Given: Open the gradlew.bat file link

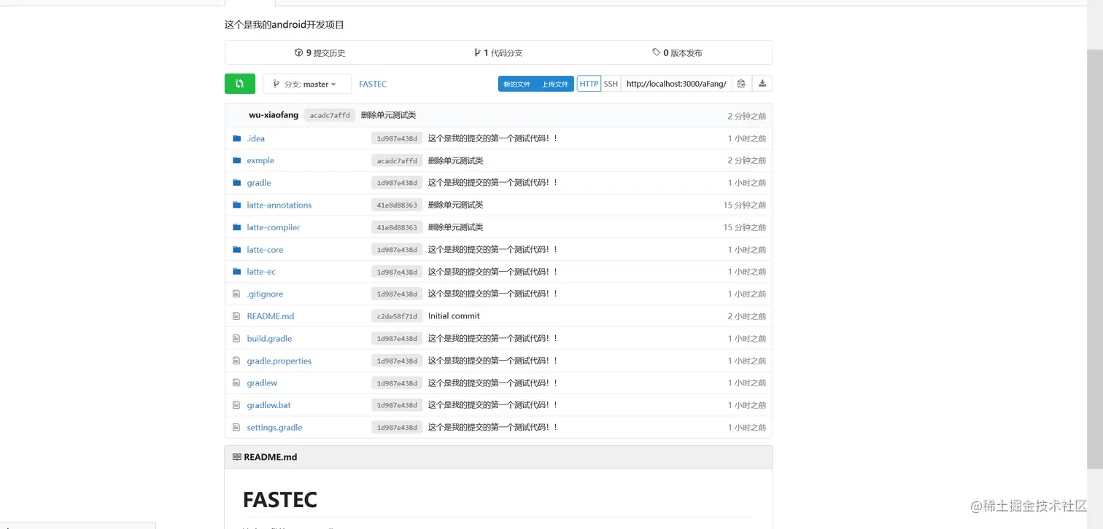Looking at the screenshot, I should pos(268,405).
